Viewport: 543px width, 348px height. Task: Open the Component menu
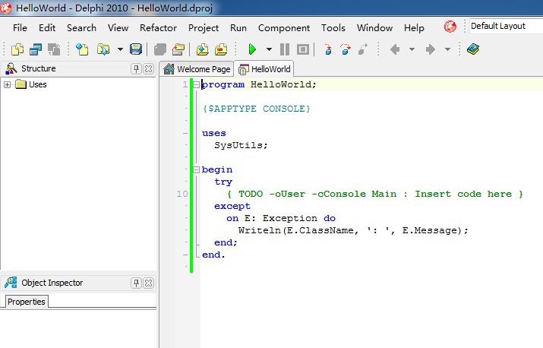pyautogui.click(x=284, y=27)
